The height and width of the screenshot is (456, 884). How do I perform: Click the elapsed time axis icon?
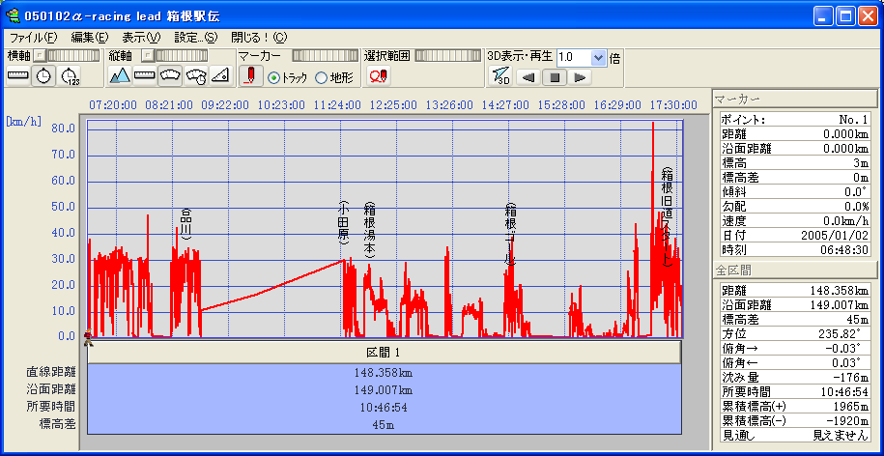tap(70, 76)
